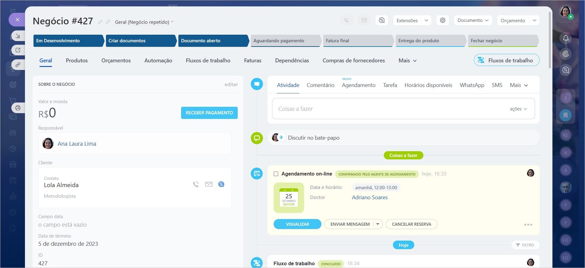Open the notifications bell in right sidebar

point(566,38)
